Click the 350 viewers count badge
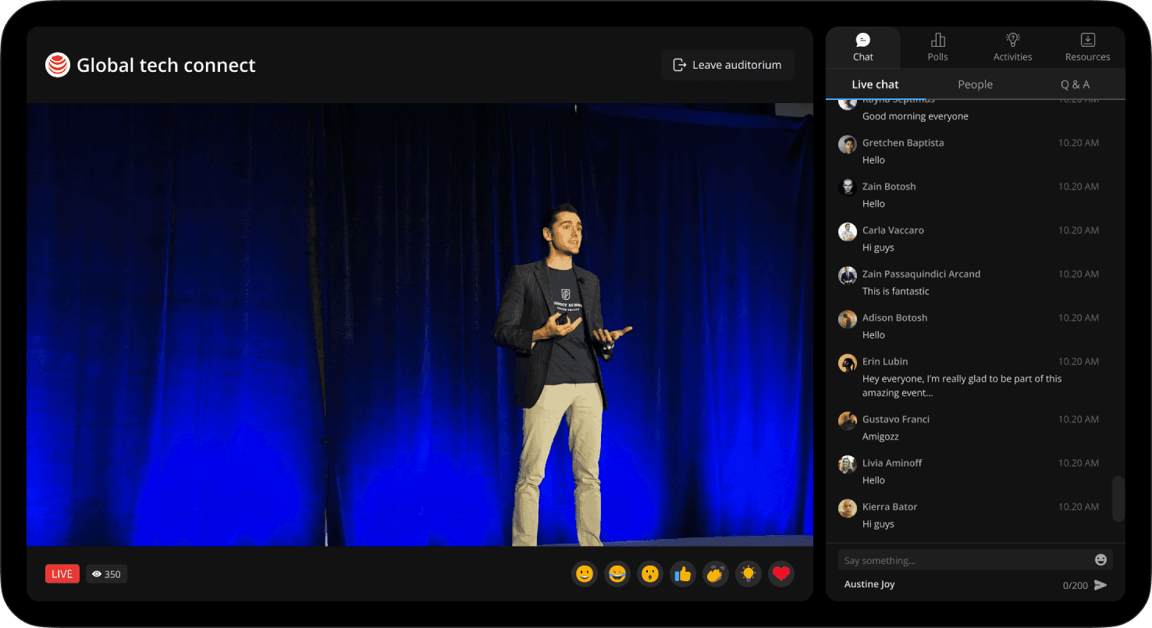The width and height of the screenshot is (1152, 628). (106, 574)
